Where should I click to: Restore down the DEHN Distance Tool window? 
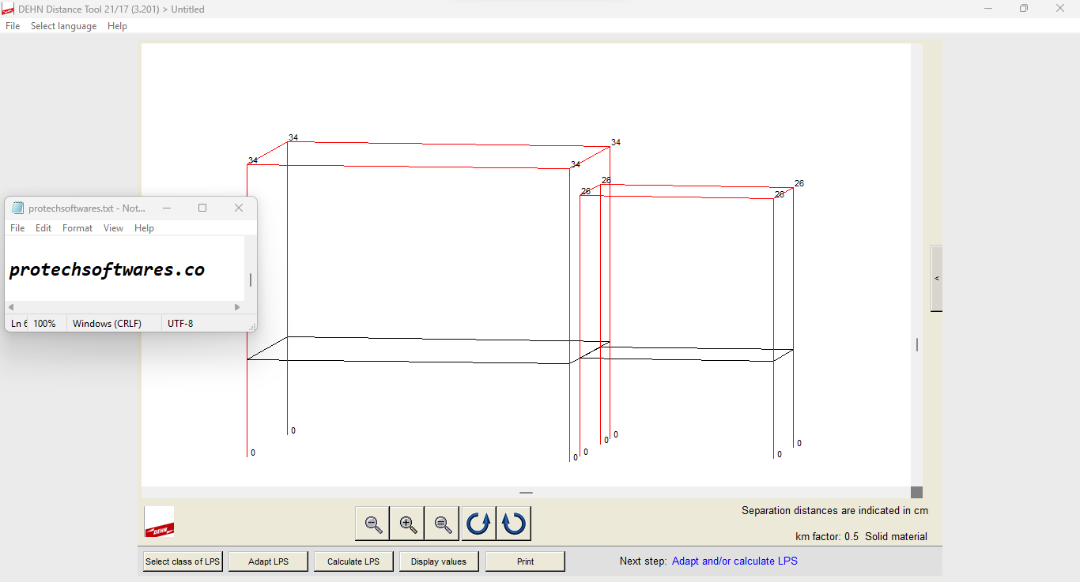[1024, 9]
